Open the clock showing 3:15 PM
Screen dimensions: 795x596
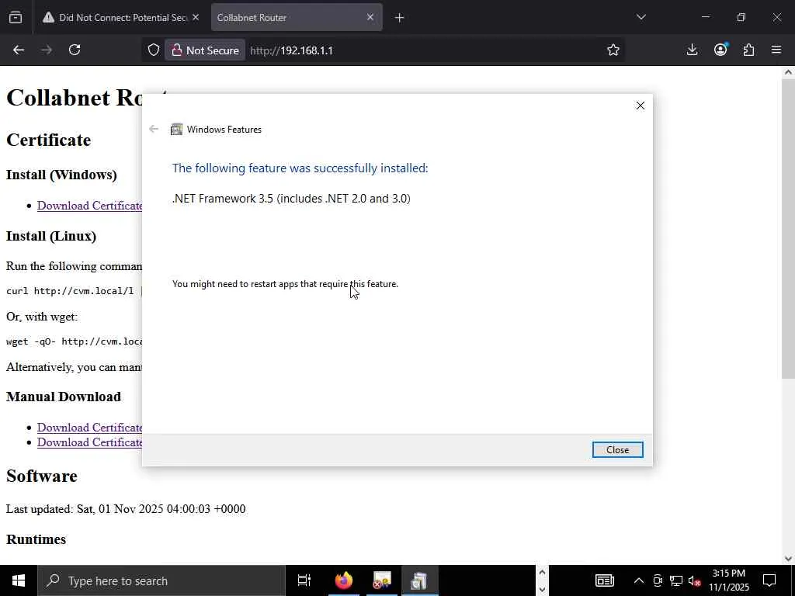(728, 580)
